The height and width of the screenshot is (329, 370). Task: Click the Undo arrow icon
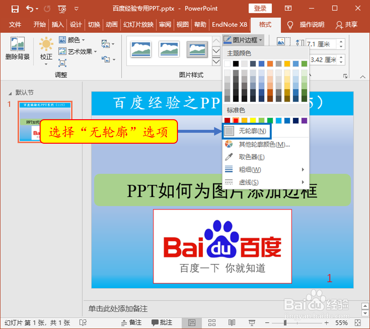[30, 9]
